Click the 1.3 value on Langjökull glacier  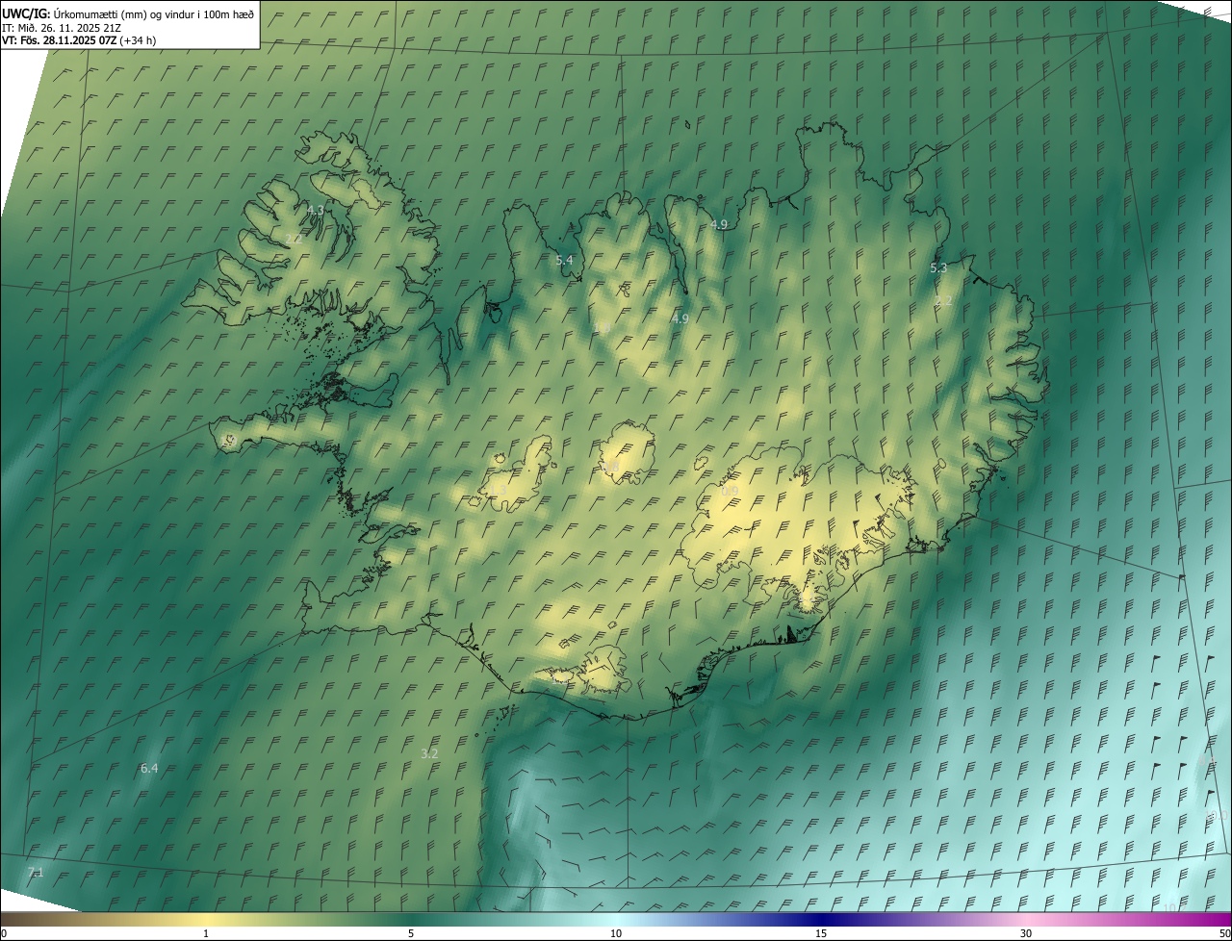499,491
